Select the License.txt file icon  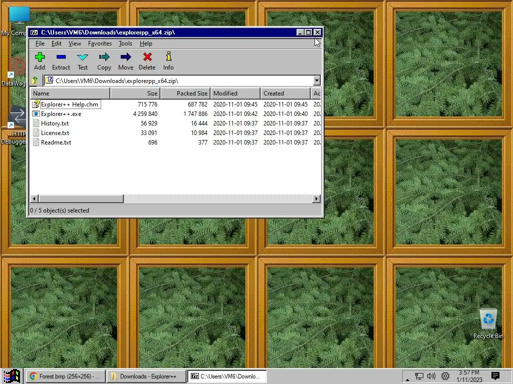(x=36, y=132)
